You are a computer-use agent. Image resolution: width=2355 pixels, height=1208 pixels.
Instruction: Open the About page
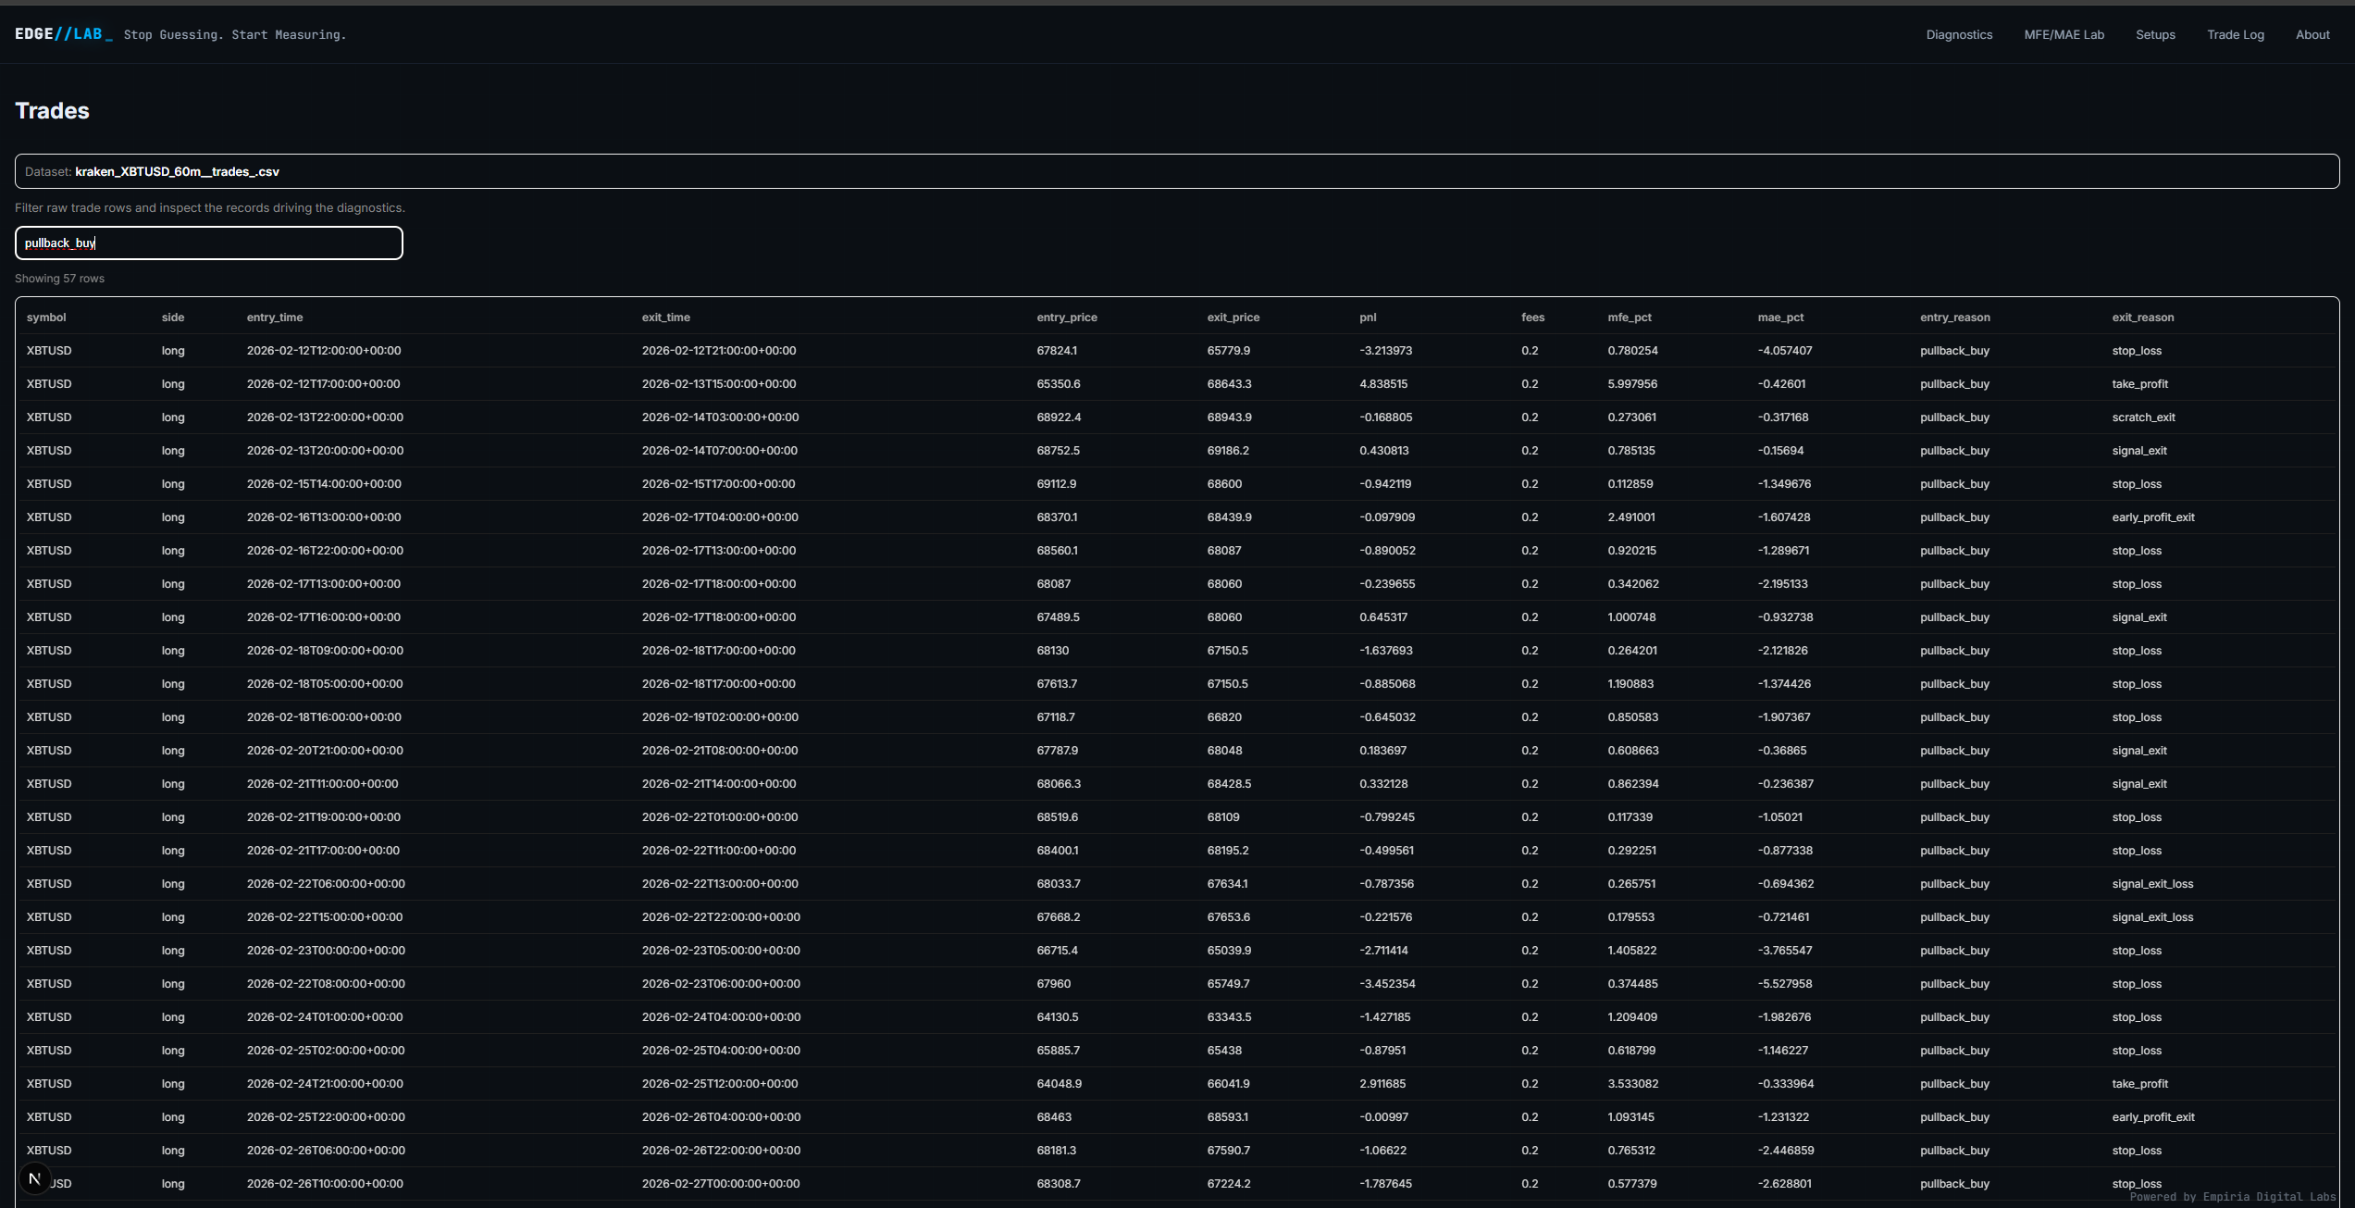(x=2312, y=34)
